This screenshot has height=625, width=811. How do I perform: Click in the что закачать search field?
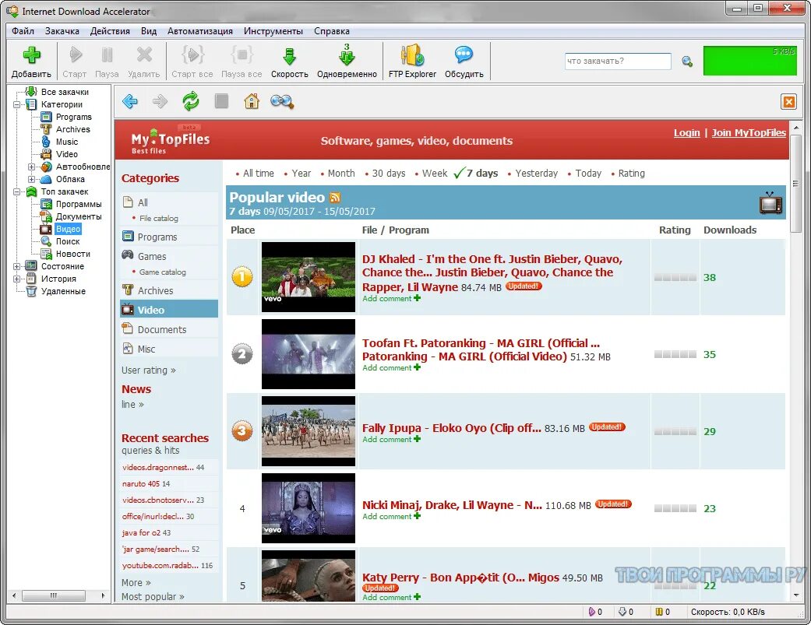click(x=618, y=61)
